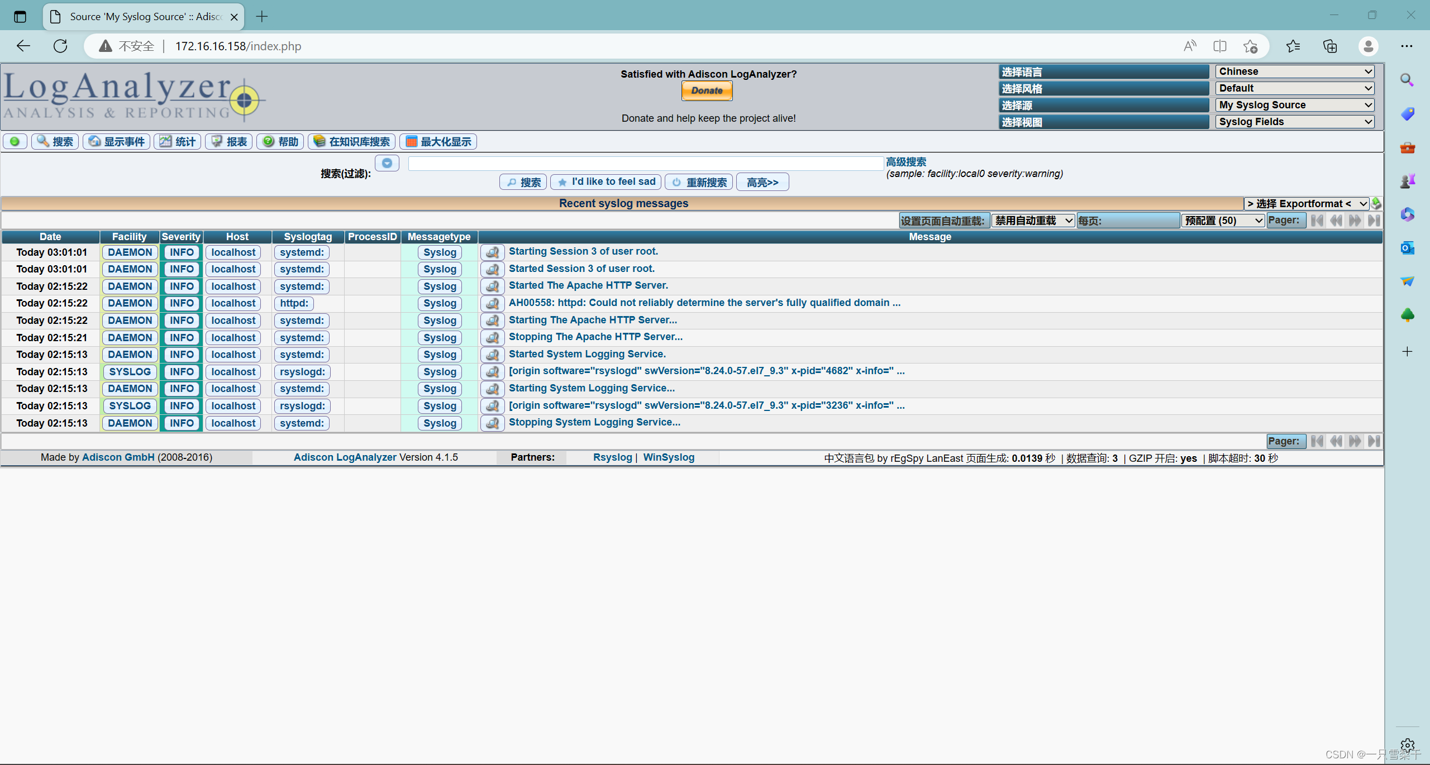Open browser favorites star icon
Screen dimensions: 1430x765
(1293, 46)
